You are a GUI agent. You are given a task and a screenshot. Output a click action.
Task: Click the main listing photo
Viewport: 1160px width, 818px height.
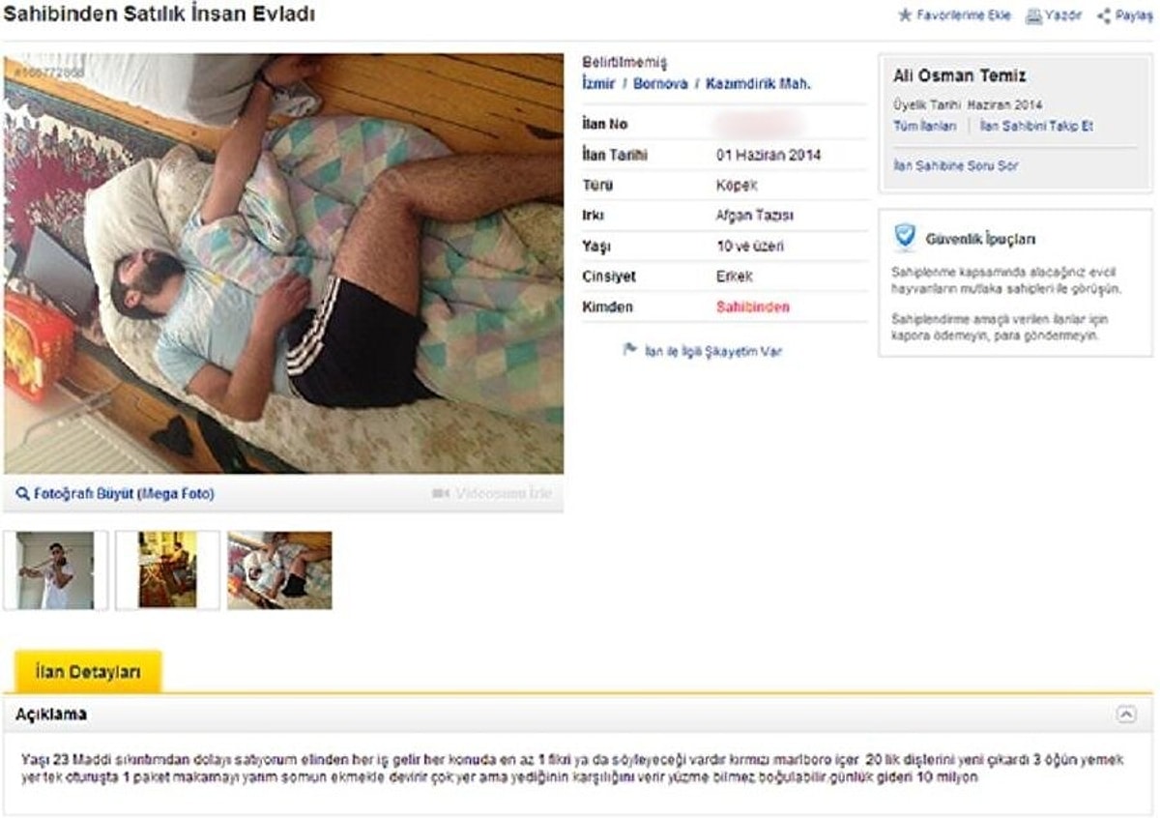coord(283,264)
